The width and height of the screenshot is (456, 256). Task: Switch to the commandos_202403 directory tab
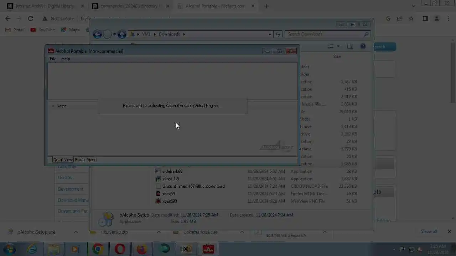(130, 6)
